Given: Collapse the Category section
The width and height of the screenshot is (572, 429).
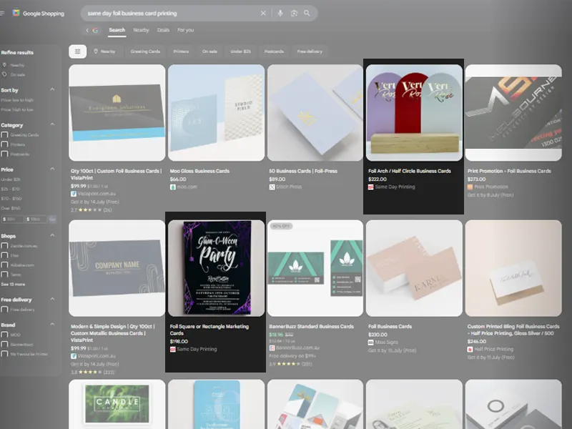Looking at the screenshot, I should pos(52,124).
